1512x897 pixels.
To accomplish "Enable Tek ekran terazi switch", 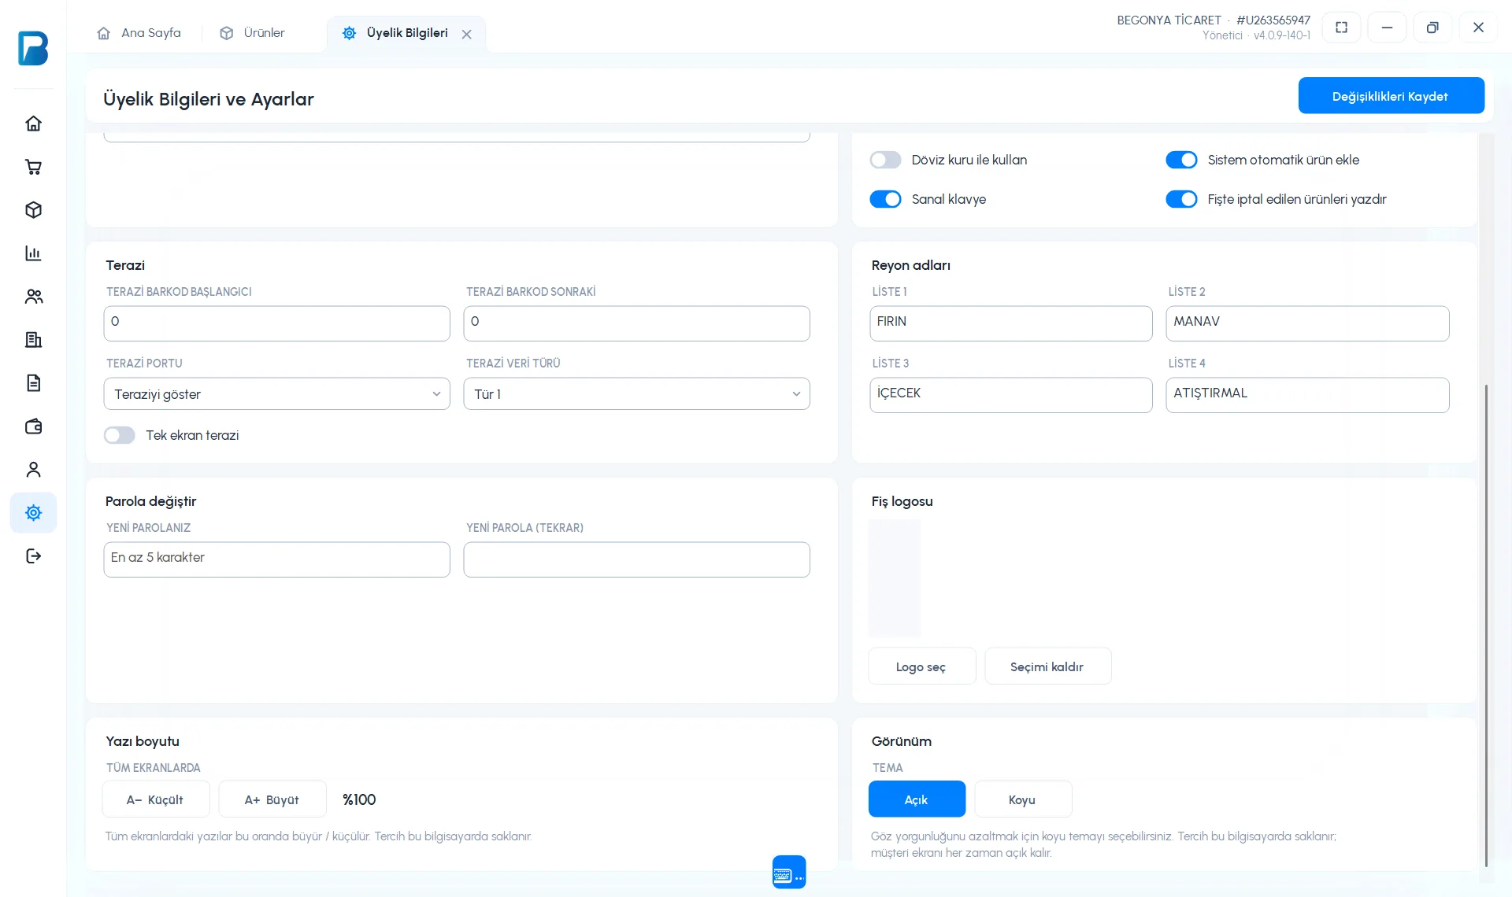I will [x=120, y=435].
